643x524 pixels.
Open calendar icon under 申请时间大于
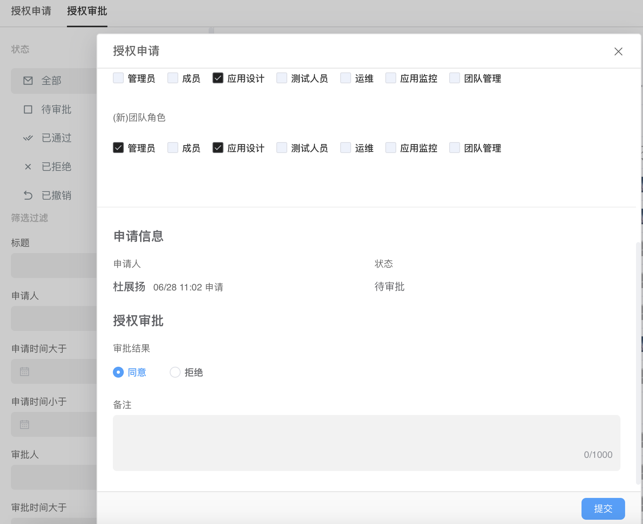tap(25, 371)
